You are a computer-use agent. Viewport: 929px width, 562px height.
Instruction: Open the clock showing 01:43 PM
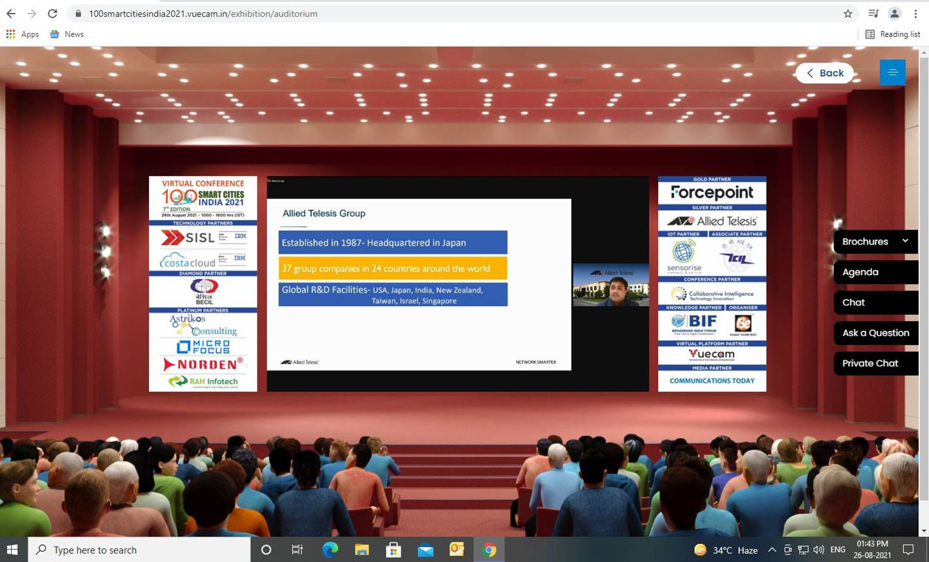[x=872, y=550]
